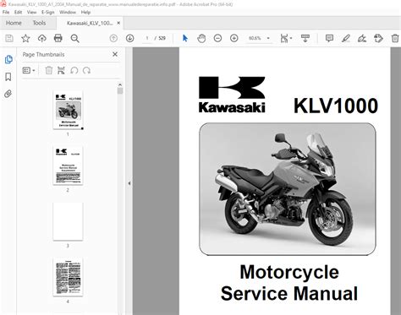
Task: Zoom in with the plus icon
Action: click(234, 38)
